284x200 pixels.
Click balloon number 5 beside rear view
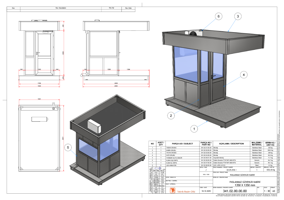click(x=68, y=147)
